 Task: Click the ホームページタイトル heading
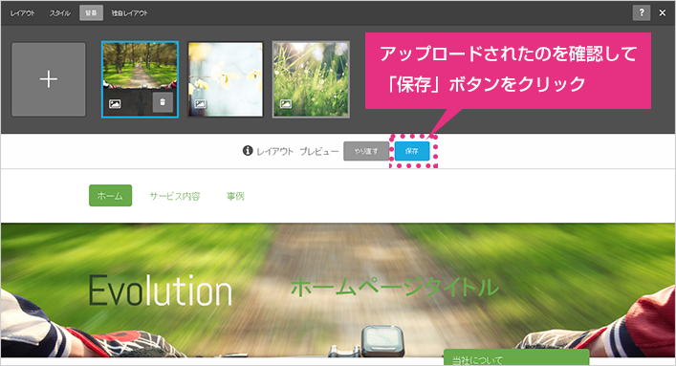(395, 287)
